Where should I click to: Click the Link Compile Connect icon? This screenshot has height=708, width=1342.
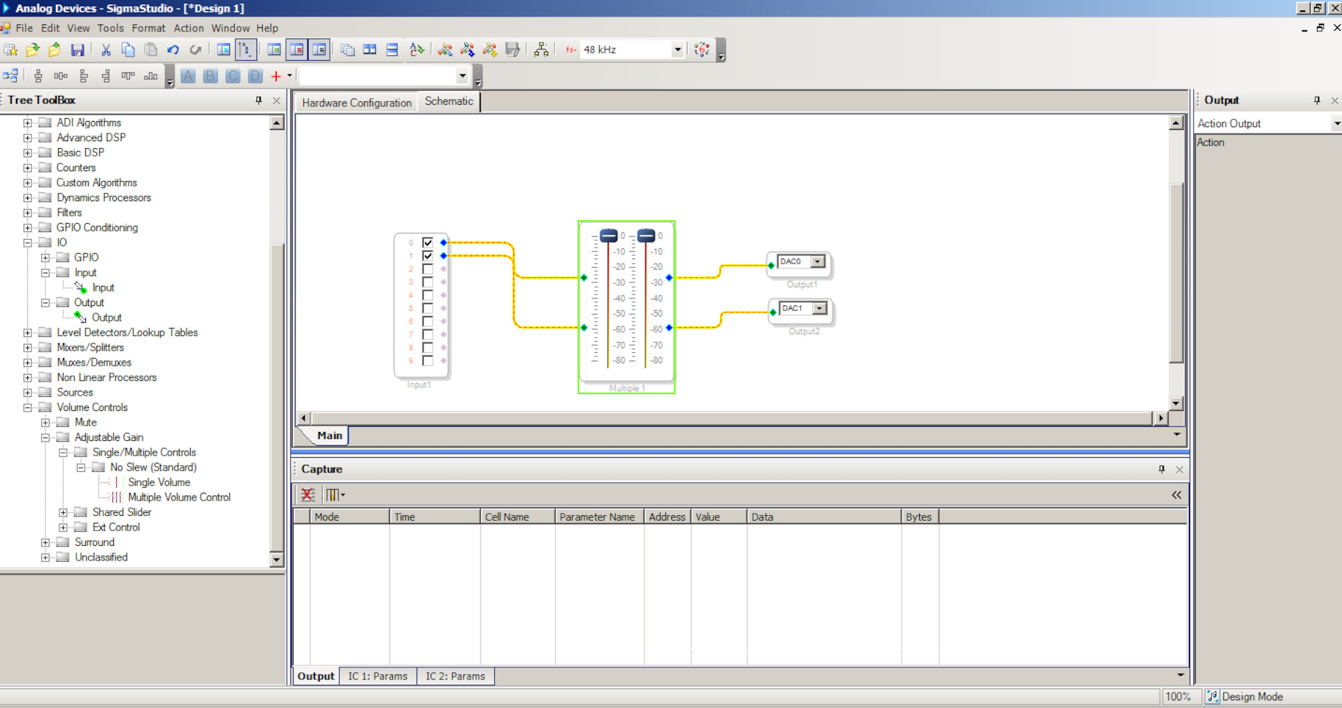click(445, 50)
